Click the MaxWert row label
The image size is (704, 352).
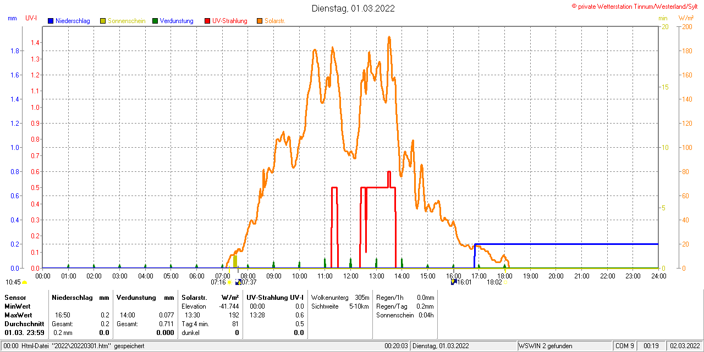[x=19, y=315]
